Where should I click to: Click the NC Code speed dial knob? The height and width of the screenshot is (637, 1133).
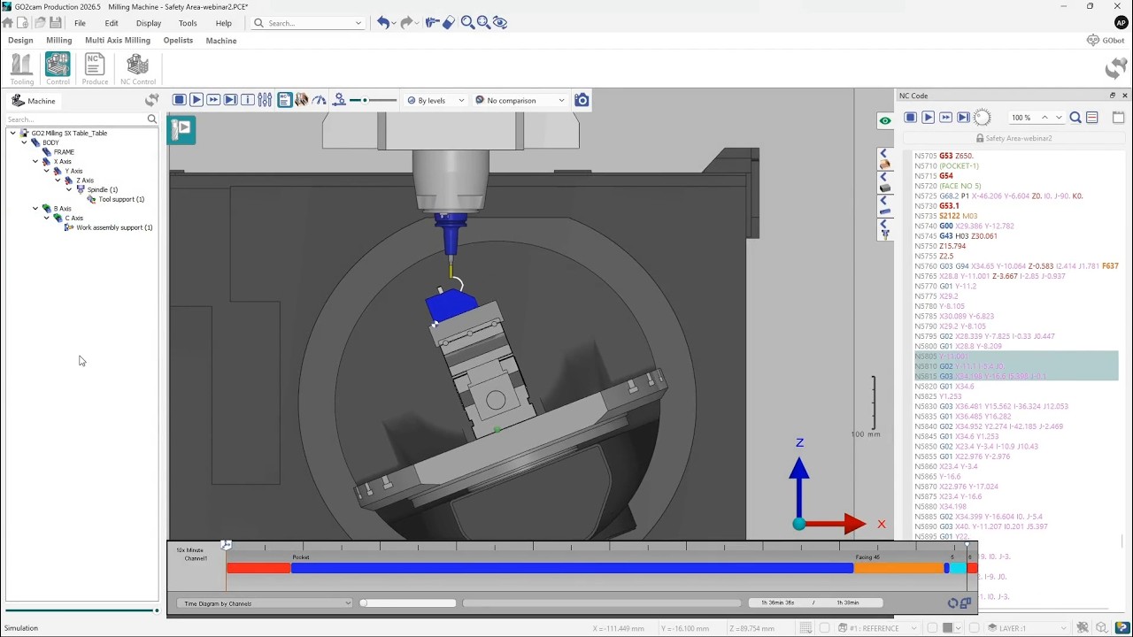982,118
